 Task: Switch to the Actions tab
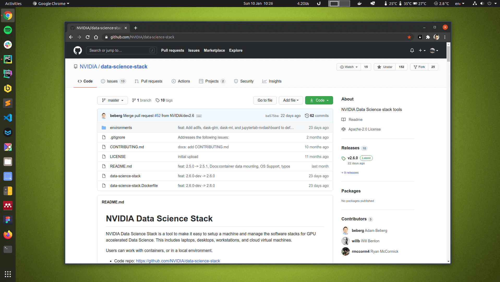coord(181,81)
